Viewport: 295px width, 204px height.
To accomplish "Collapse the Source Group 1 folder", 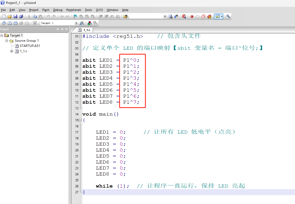I will coord(7,41).
